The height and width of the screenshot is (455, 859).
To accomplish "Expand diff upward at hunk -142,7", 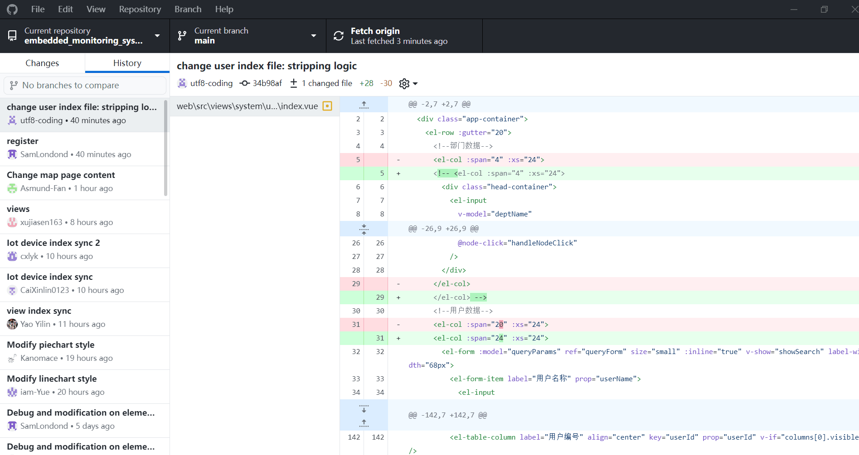I will click(x=364, y=423).
